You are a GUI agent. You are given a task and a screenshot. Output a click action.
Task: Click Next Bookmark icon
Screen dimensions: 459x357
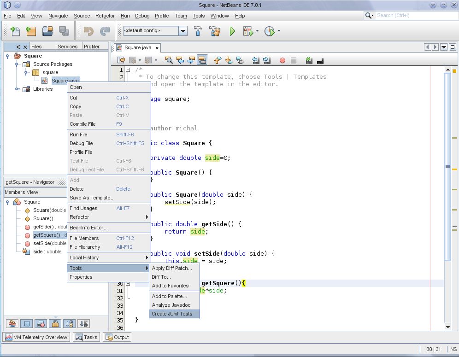click(229, 60)
